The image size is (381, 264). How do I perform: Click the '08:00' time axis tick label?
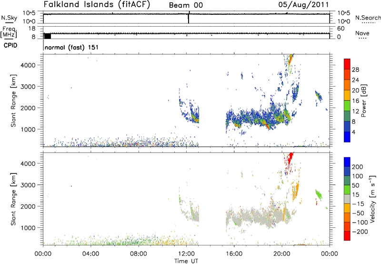pyautogui.click(x=139, y=254)
